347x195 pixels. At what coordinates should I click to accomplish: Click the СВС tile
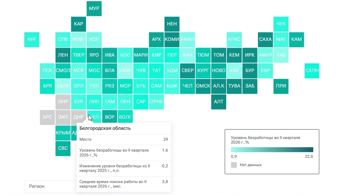(63, 148)
